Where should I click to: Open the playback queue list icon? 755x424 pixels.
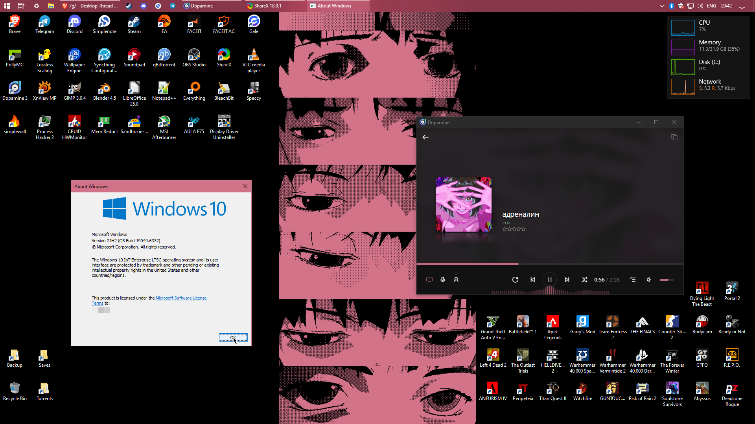click(x=633, y=280)
